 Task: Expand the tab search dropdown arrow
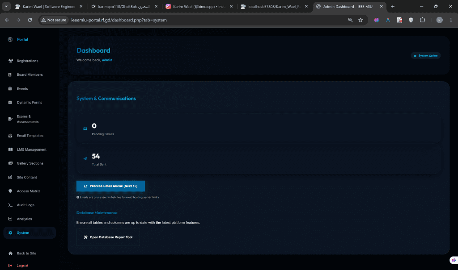point(6,6)
